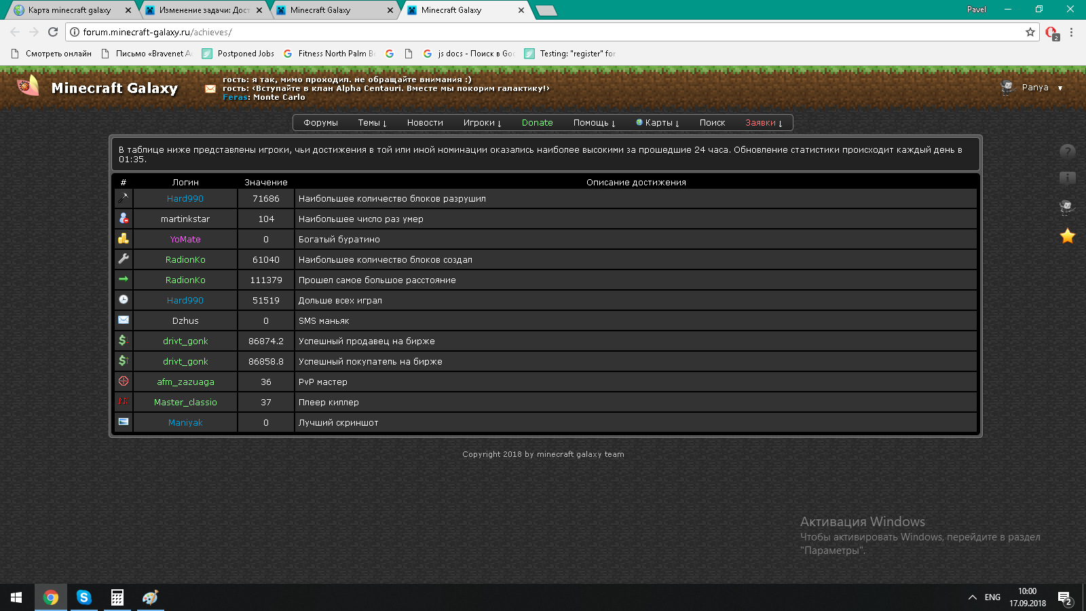Viewport: 1086px width, 611px height.
Task: Expand the Заявки dropdown menu
Action: tap(764, 123)
